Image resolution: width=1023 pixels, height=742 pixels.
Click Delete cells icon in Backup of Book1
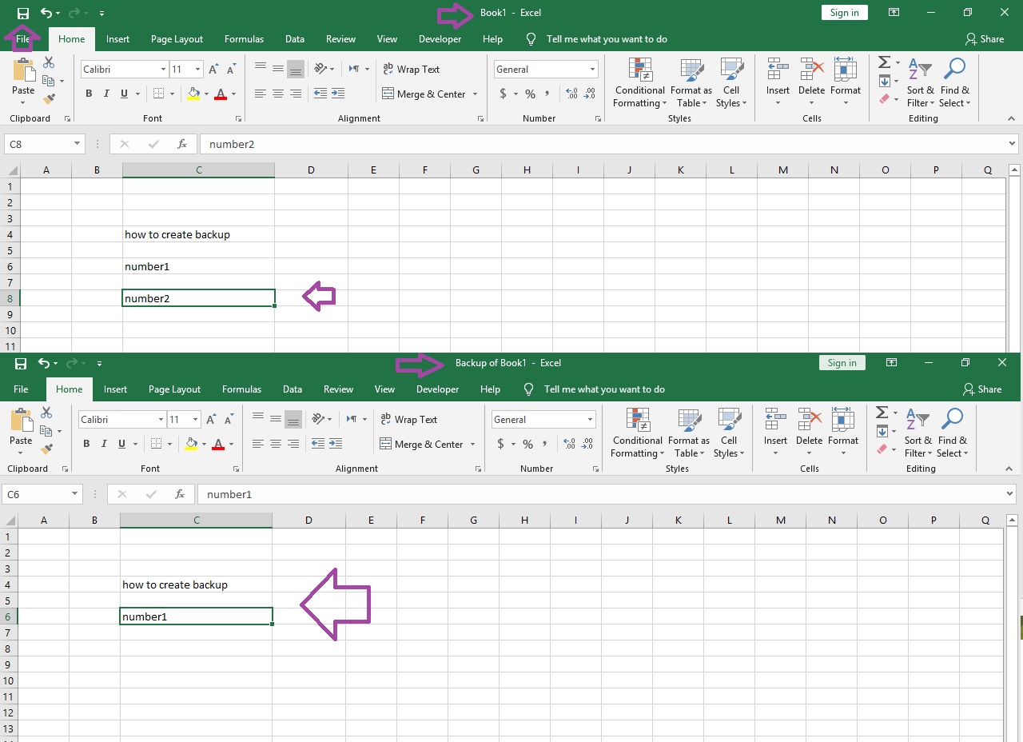[x=809, y=433]
